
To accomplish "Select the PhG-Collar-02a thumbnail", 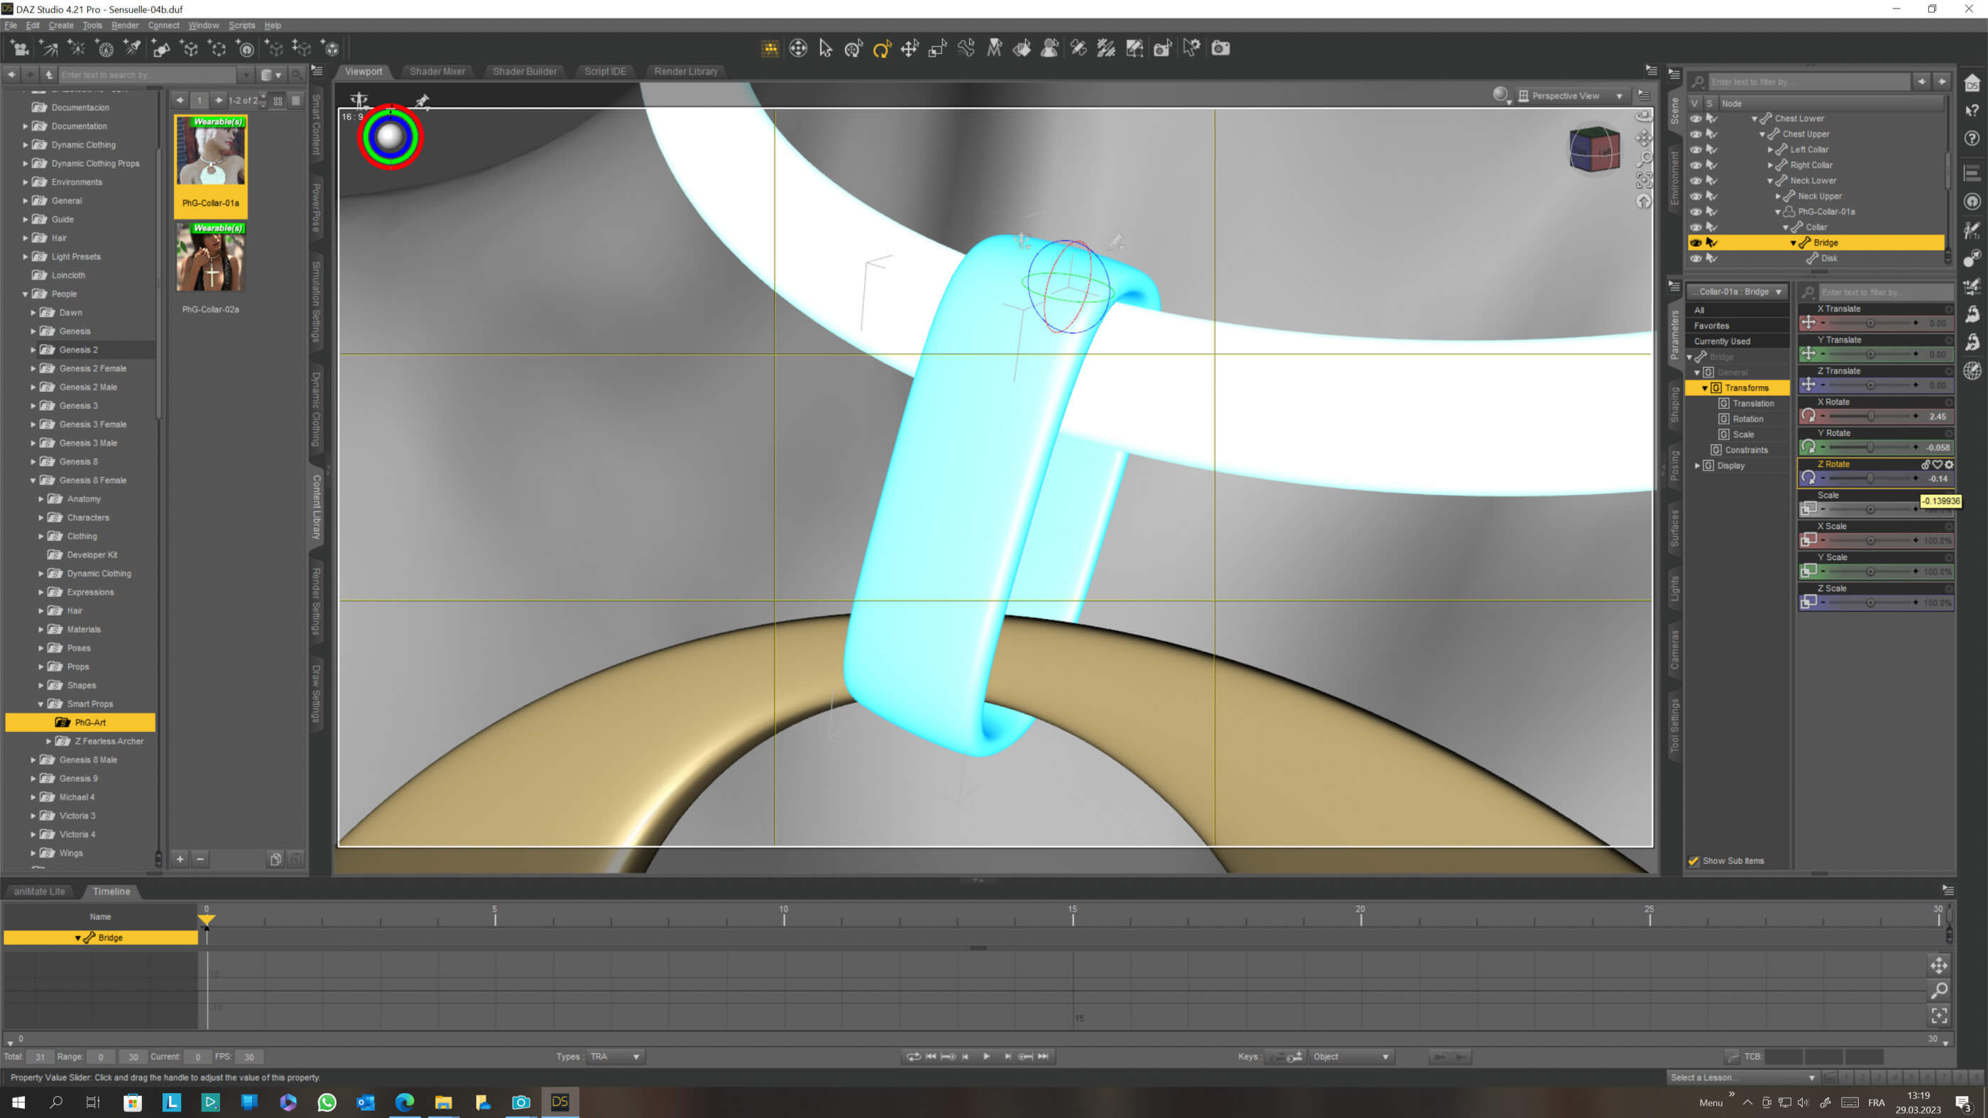I will (210, 258).
